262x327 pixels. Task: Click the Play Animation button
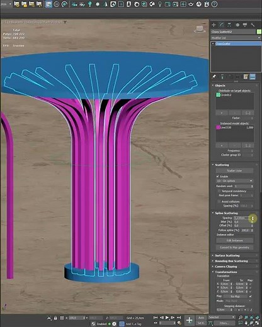167,318
